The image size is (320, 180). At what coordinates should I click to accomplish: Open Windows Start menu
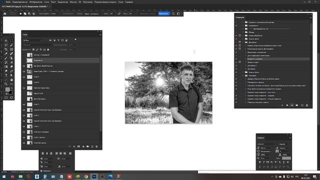pyautogui.click(x=4, y=176)
